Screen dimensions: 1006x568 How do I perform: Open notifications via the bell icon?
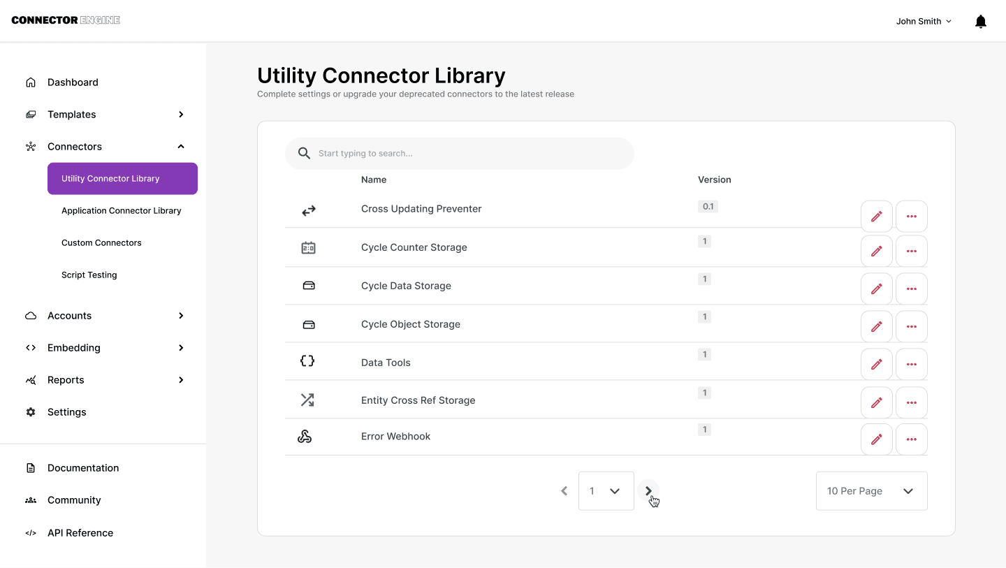[x=980, y=21]
